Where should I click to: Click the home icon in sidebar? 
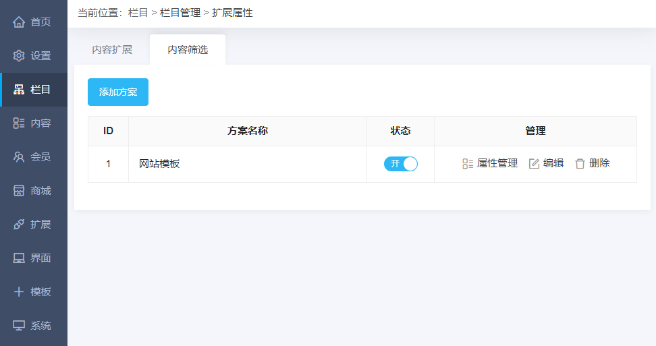coord(19,22)
